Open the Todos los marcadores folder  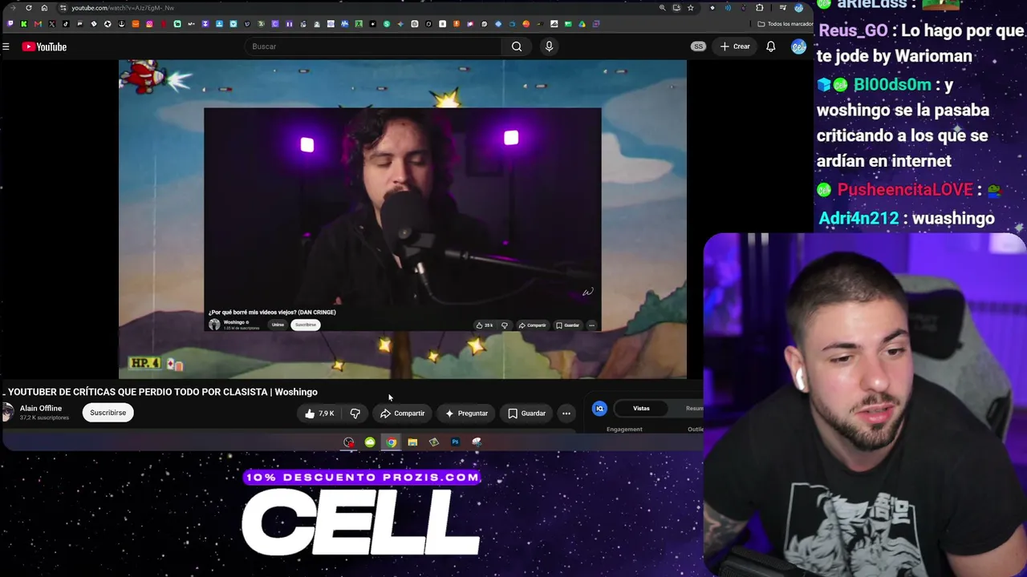click(x=785, y=24)
